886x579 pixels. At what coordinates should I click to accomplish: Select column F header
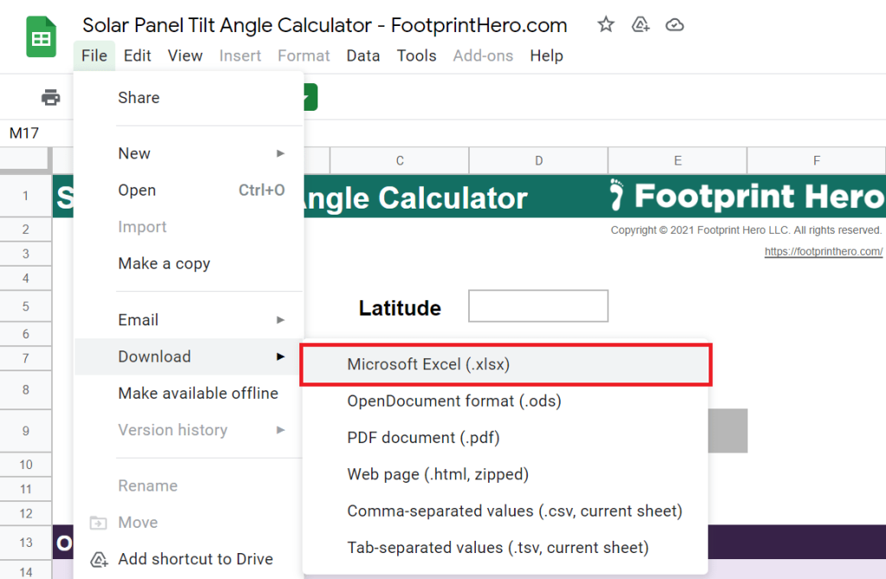click(x=816, y=161)
